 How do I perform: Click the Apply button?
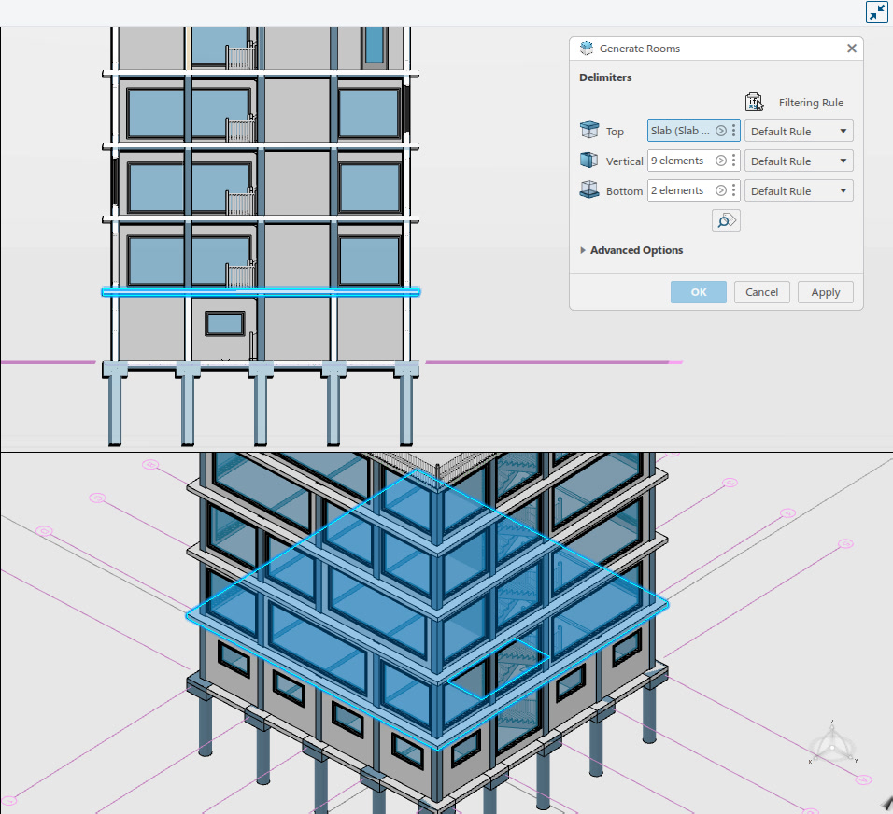(x=825, y=292)
